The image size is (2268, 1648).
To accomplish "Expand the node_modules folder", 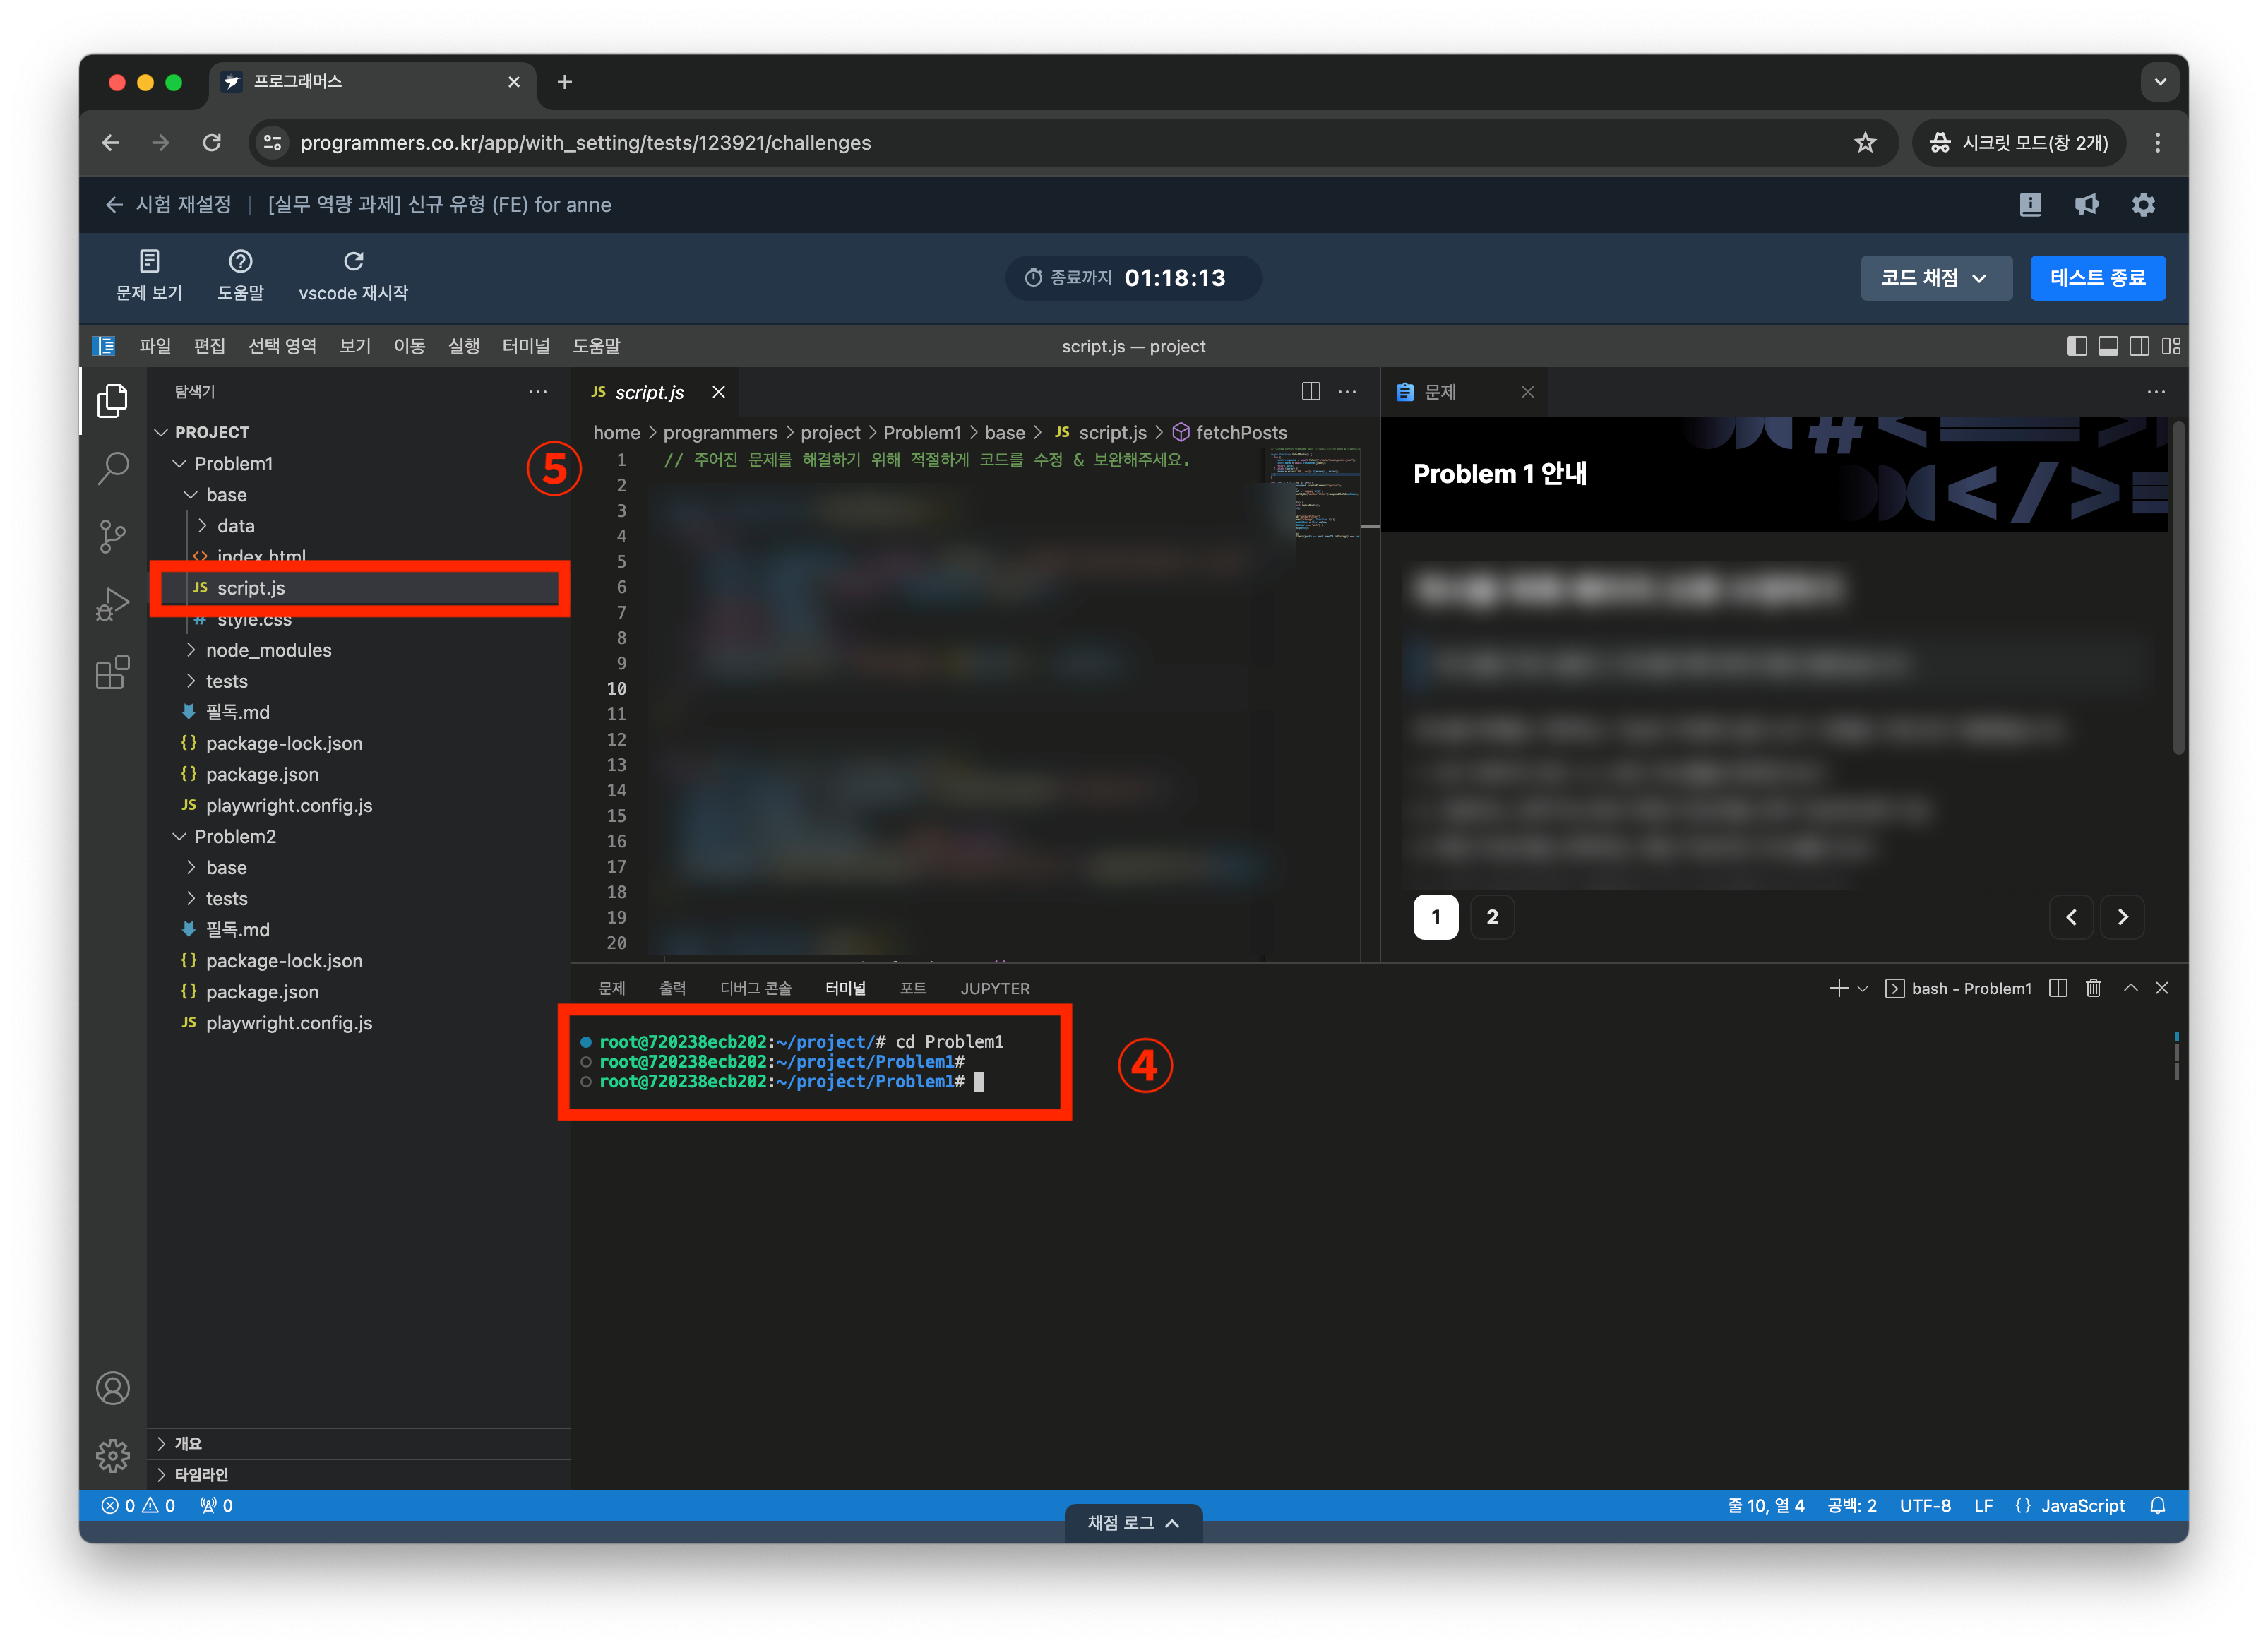I will pos(268,650).
